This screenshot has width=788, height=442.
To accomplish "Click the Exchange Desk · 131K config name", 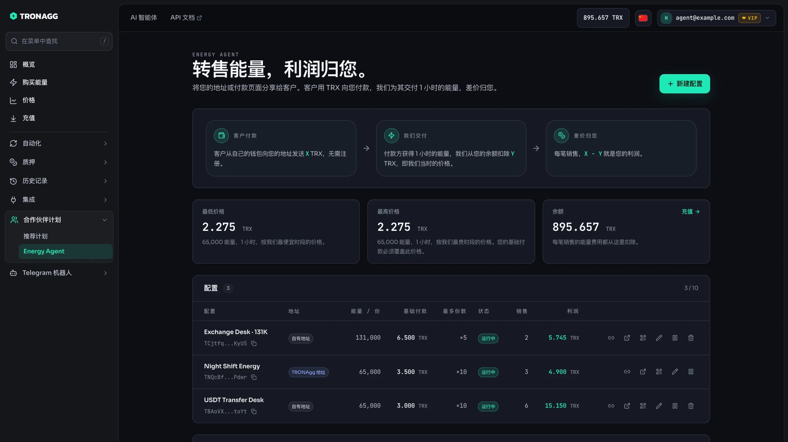I will [x=236, y=332].
